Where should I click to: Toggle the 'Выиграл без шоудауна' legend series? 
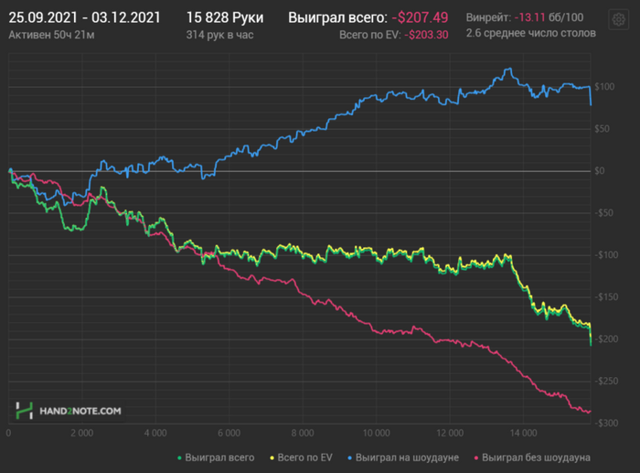click(532, 457)
